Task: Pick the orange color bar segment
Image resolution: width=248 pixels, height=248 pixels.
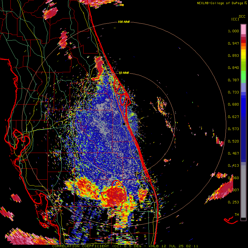Action: click(x=243, y=48)
